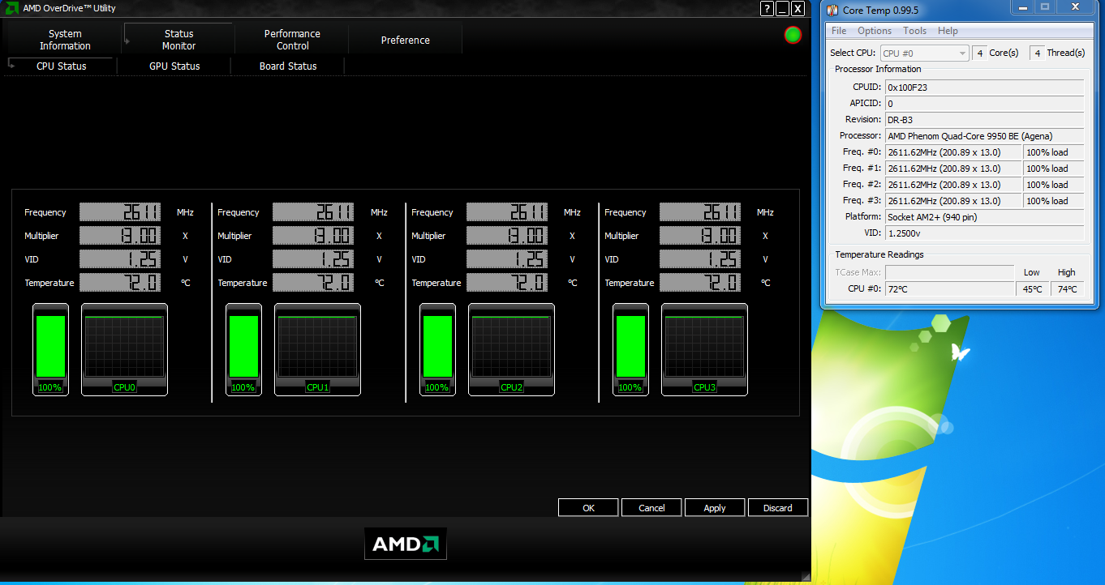The height and width of the screenshot is (585, 1105).
Task: Click the CPU3 green load bar
Action: (630, 347)
